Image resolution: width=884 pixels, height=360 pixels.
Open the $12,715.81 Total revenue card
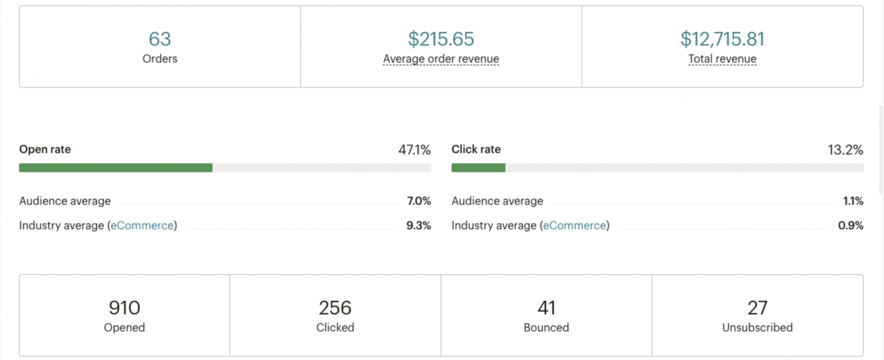[x=722, y=46]
